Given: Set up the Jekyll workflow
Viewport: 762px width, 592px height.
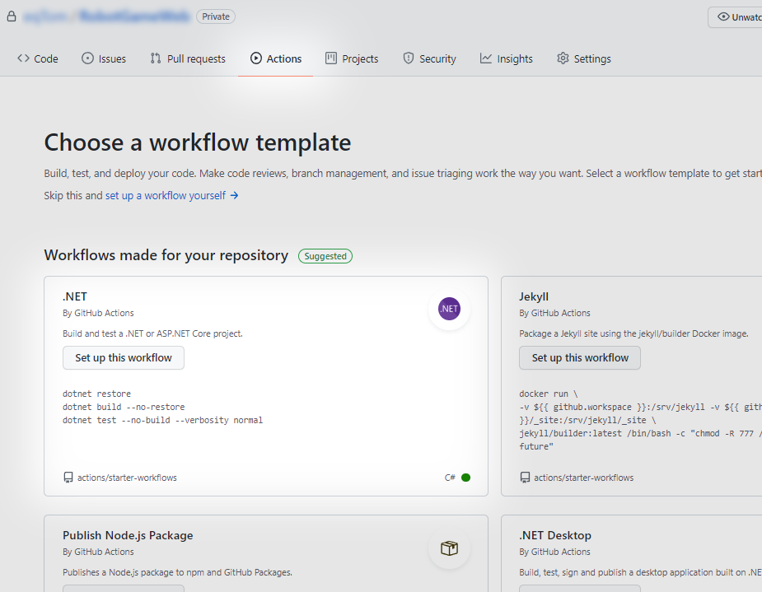Looking at the screenshot, I should (580, 358).
